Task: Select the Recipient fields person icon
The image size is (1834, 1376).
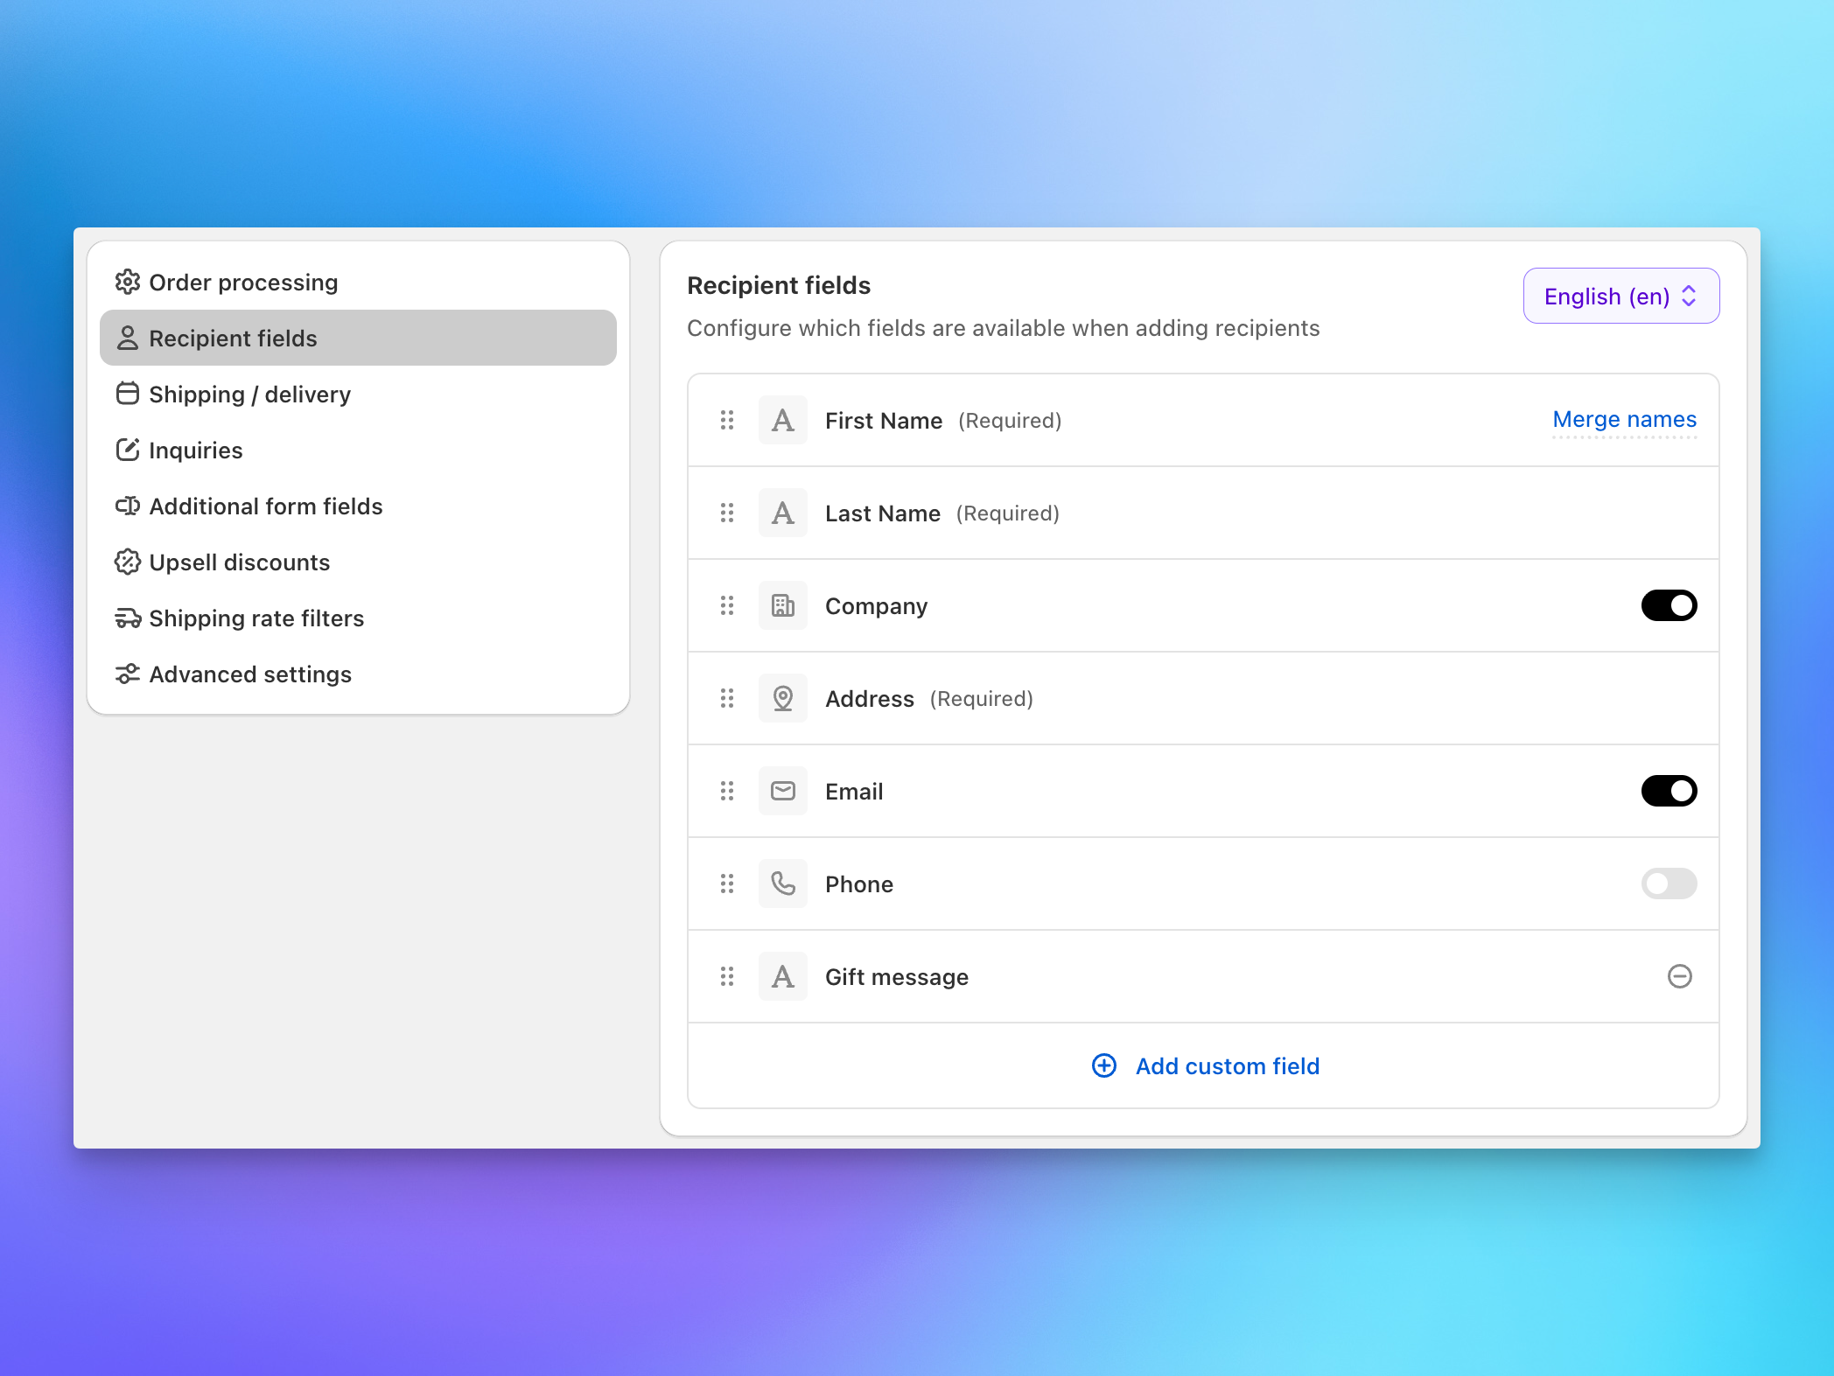Action: click(x=128, y=338)
